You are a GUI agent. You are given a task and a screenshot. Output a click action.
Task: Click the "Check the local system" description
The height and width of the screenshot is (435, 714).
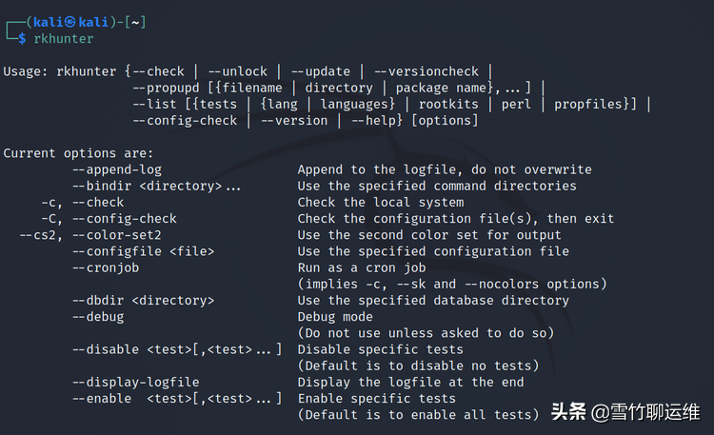coord(380,202)
